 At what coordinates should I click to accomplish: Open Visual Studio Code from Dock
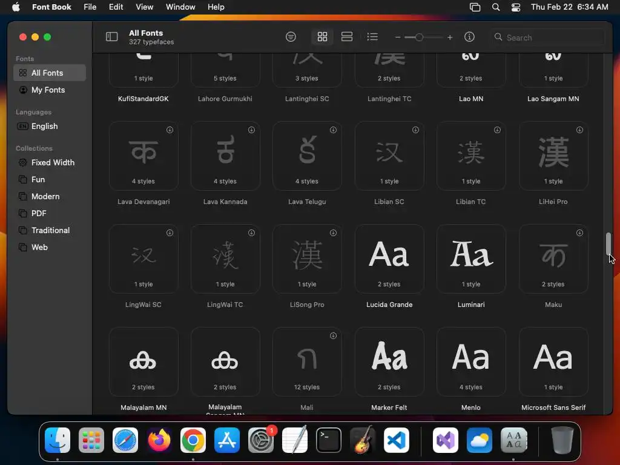click(x=397, y=440)
